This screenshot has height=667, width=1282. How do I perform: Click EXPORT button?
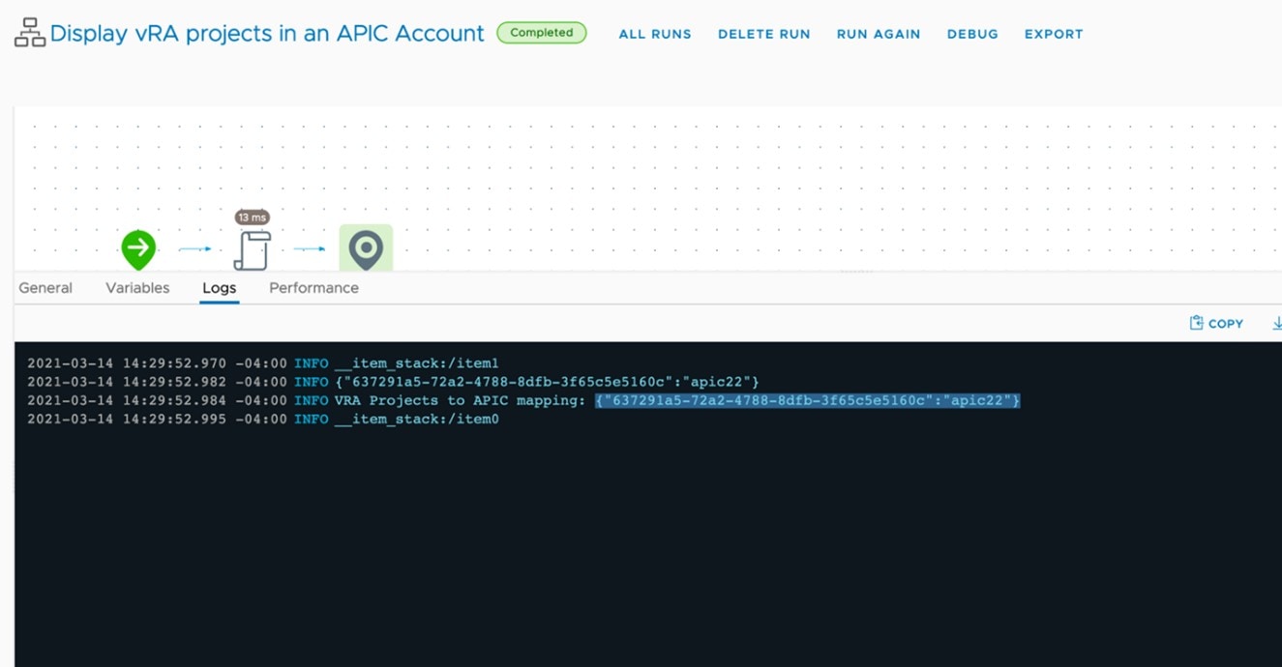[1054, 34]
